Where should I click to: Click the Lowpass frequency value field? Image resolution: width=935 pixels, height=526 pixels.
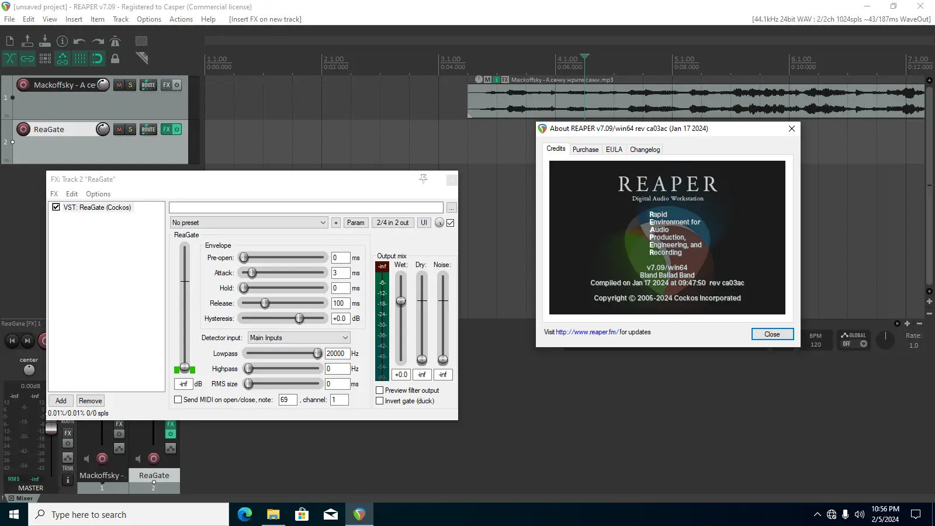tap(337, 354)
